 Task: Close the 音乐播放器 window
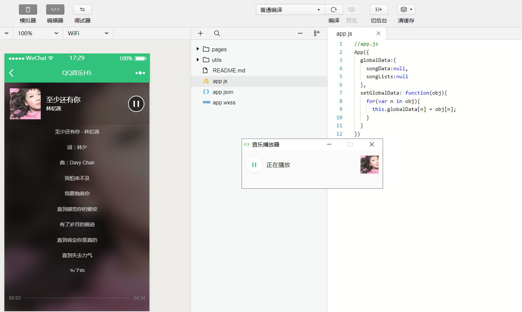coord(372,144)
